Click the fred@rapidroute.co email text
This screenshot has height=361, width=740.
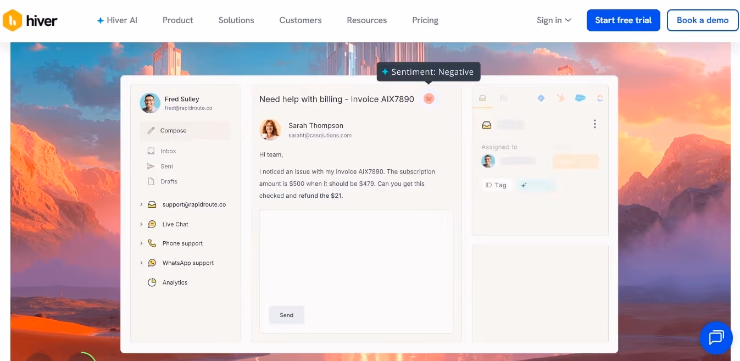tap(188, 108)
